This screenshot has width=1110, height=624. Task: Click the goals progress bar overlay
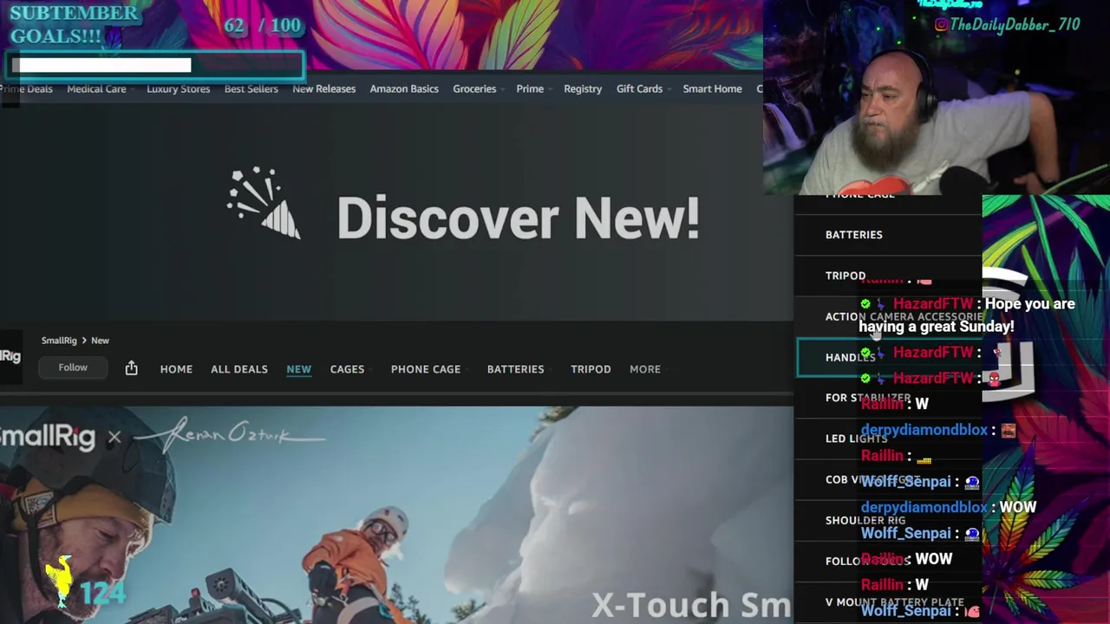coord(158,65)
